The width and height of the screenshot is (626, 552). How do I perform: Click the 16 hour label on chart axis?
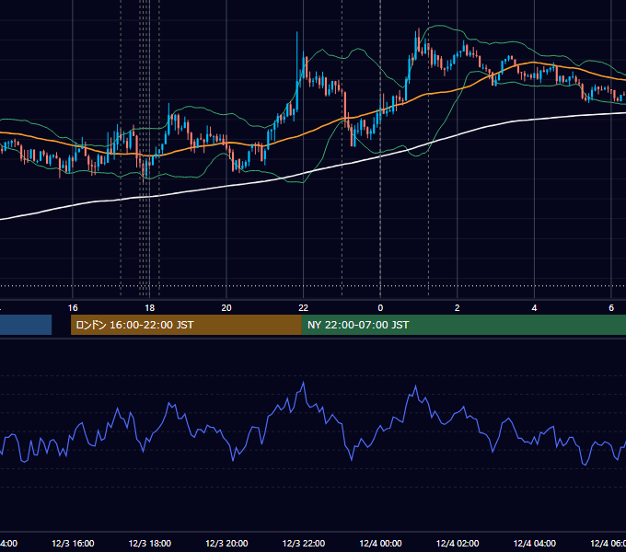(x=73, y=308)
